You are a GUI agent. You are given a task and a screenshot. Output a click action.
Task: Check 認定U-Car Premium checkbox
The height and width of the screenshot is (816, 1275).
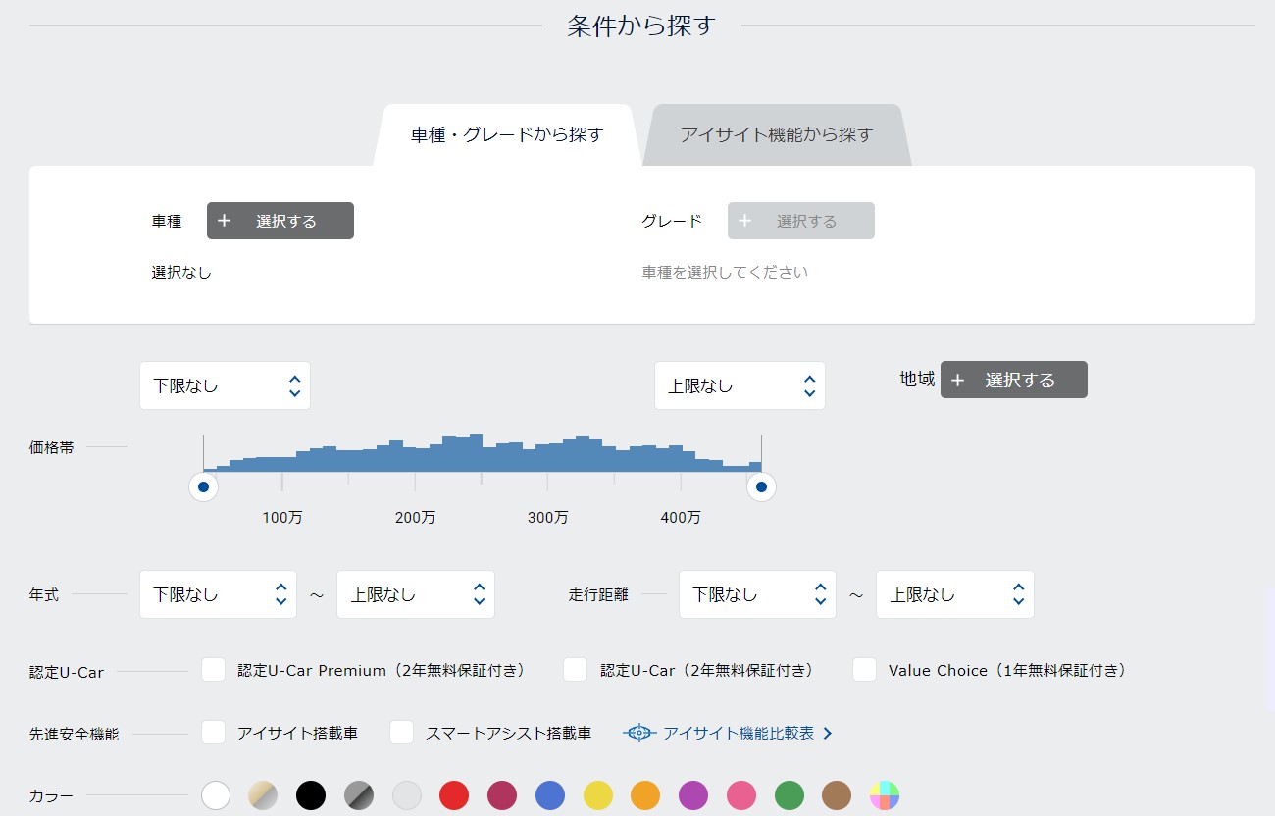[x=214, y=670]
